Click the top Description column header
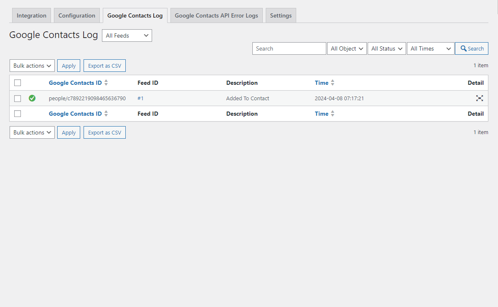498x307 pixels. pos(242,83)
